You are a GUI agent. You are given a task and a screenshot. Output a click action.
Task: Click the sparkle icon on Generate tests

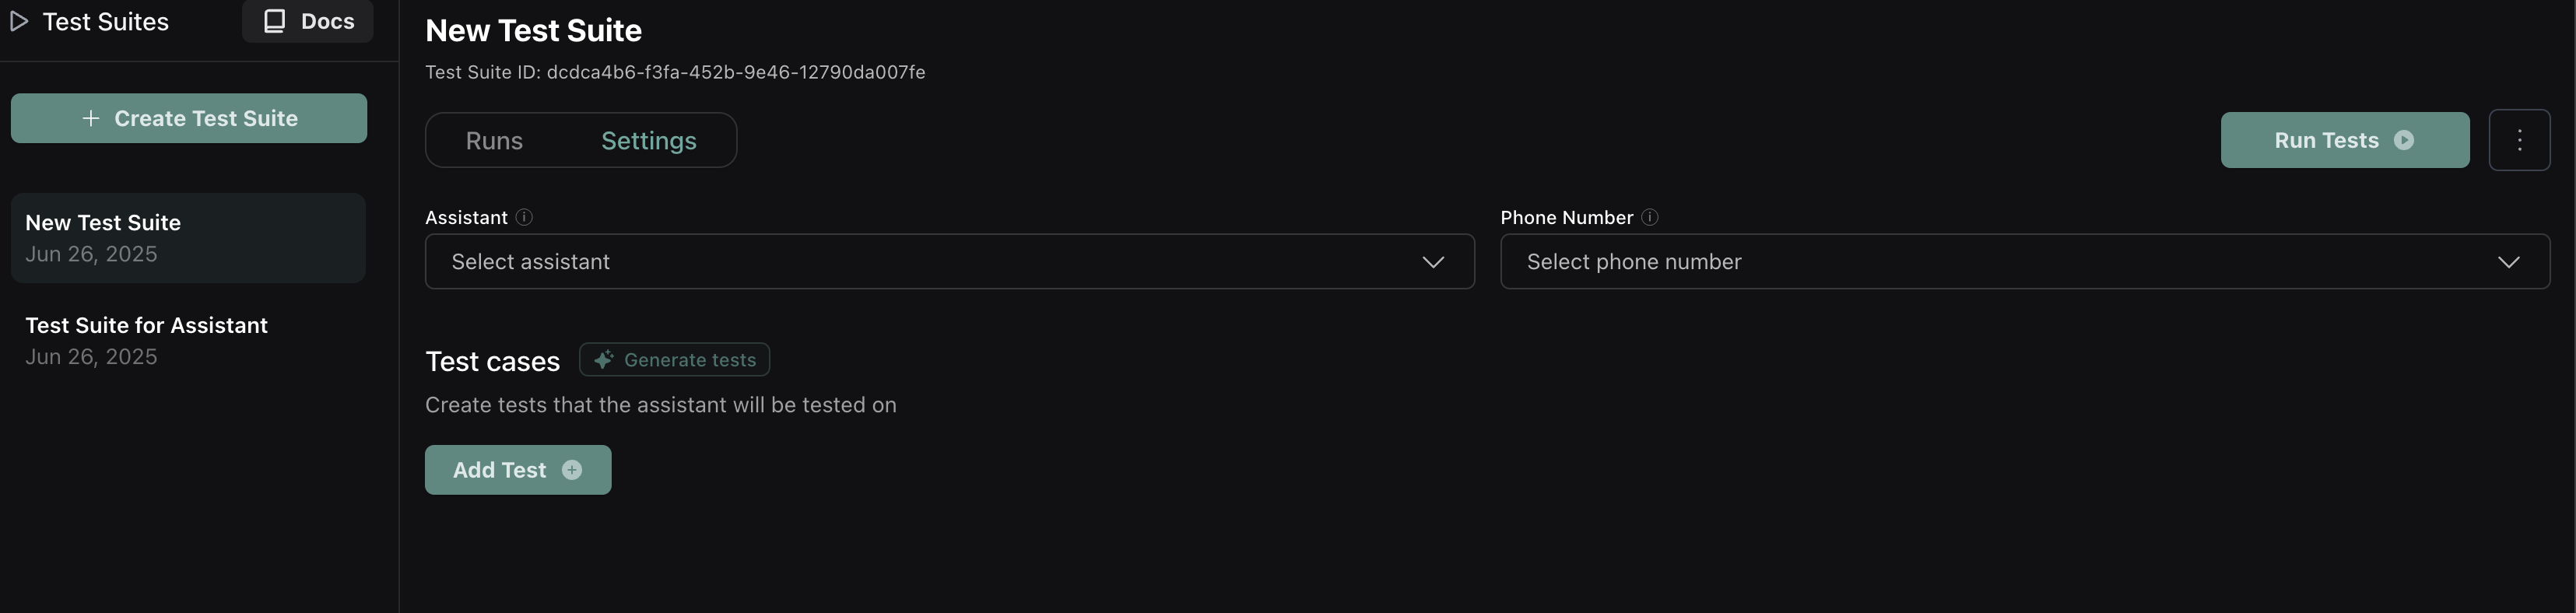coord(603,360)
